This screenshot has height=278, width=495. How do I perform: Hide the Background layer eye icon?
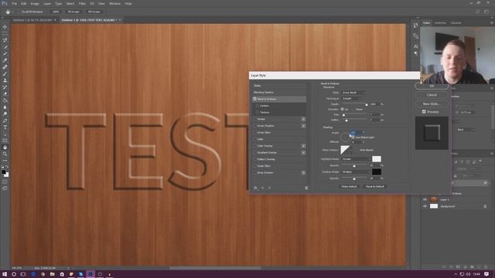click(x=425, y=206)
